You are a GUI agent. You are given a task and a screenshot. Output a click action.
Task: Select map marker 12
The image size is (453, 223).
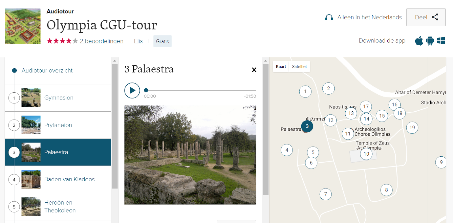pos(330,120)
